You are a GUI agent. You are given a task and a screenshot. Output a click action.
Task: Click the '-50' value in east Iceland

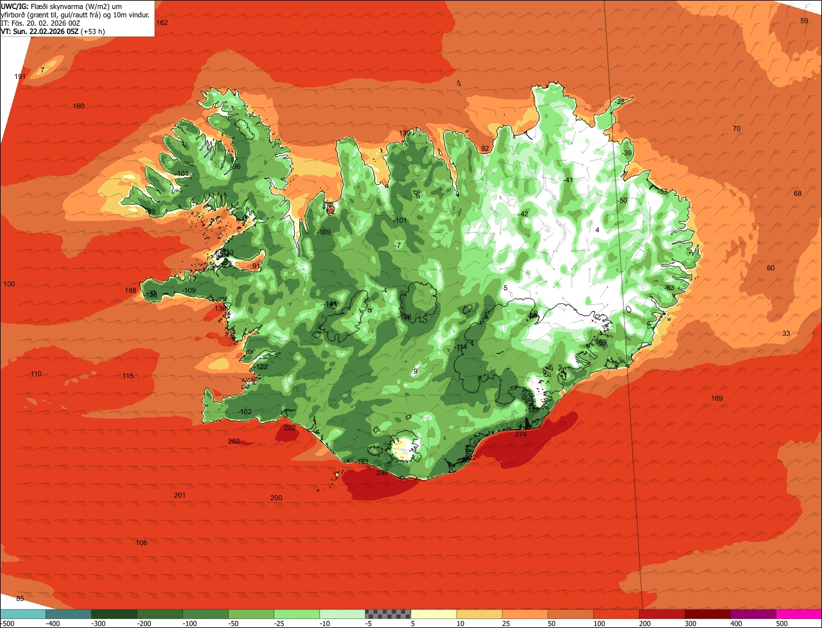(x=622, y=200)
